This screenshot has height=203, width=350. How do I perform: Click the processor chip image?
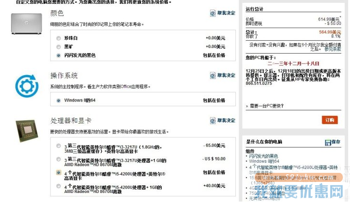click(x=27, y=131)
